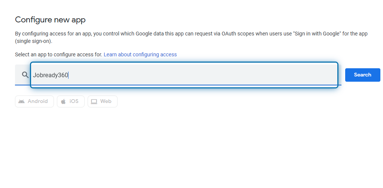Place cursor after Jobready360 text
Screen dimensions: 383x188
click(69, 75)
